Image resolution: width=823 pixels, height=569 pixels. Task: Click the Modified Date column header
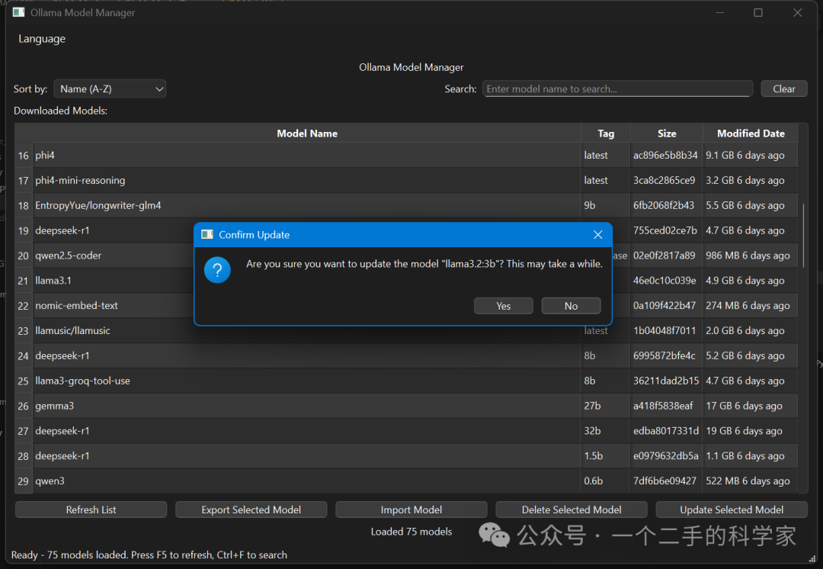[751, 133]
